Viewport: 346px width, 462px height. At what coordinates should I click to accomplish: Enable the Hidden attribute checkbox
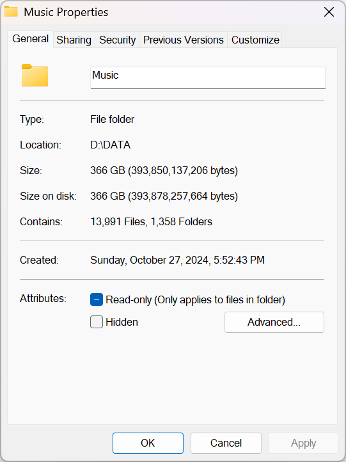pos(97,322)
